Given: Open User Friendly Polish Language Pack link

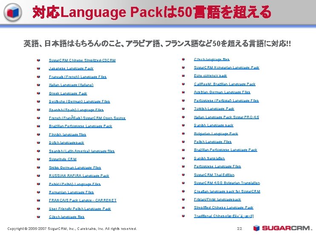Looking at the screenshot, I should coord(80,209).
